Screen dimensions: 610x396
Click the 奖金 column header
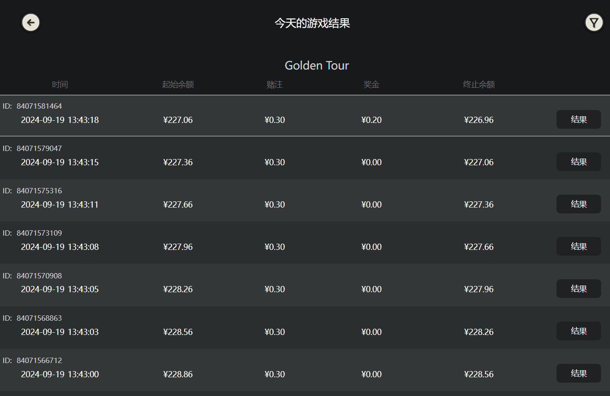click(371, 85)
